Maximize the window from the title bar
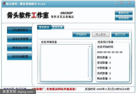Image resolution: width=137 pixels, height=94 pixels. (122, 3)
